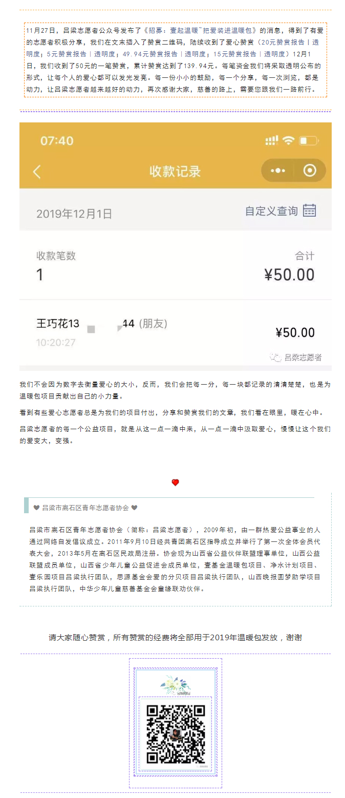The width and height of the screenshot is (345, 798).
Task: Tap the battery indicator in status bar
Action: coord(309,140)
